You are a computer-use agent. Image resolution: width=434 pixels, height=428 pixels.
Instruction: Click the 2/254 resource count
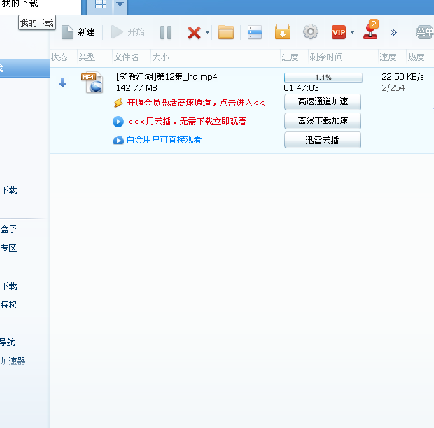[x=393, y=88]
